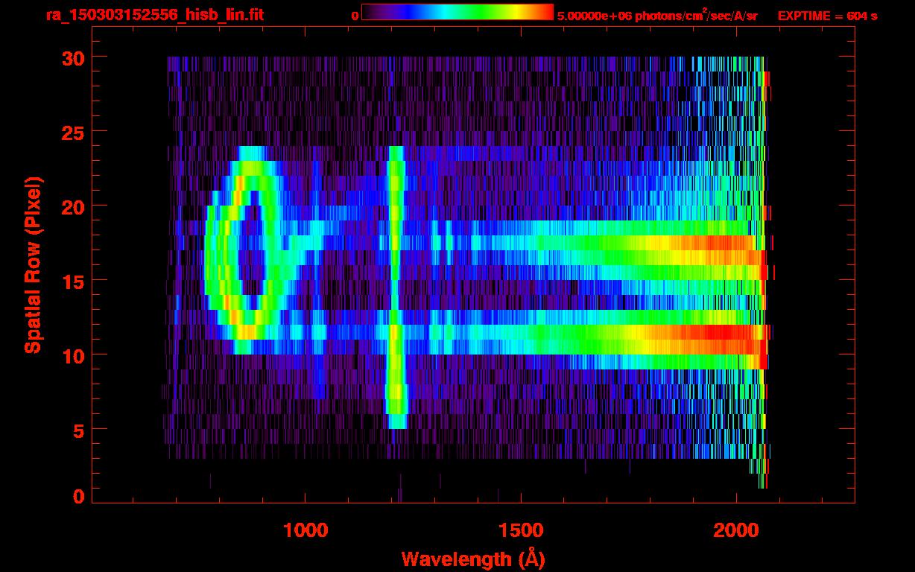
Task: Click the rainbow color scale bar
Action: point(457,12)
